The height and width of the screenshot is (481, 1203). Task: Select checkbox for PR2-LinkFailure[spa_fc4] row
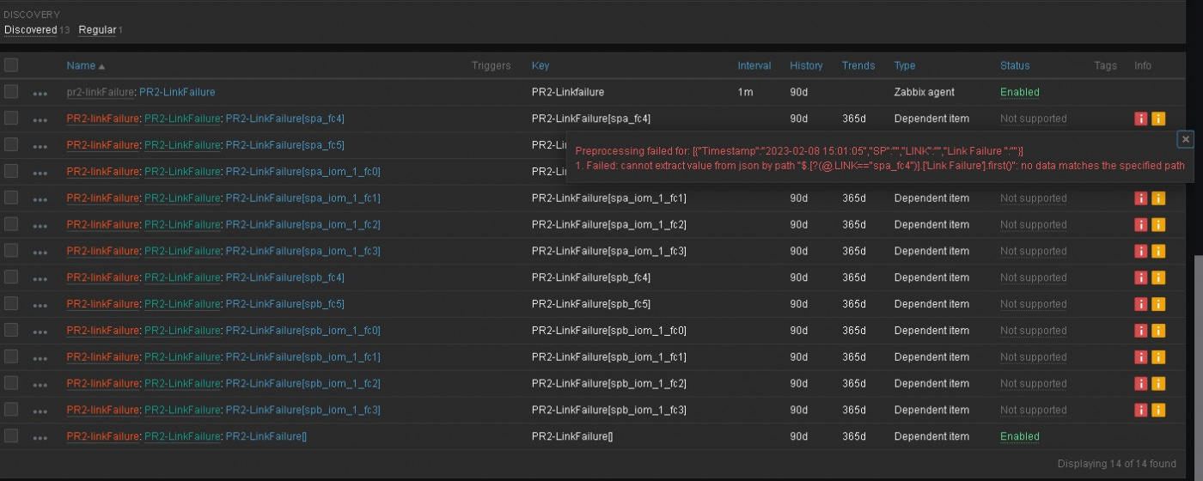coord(11,119)
